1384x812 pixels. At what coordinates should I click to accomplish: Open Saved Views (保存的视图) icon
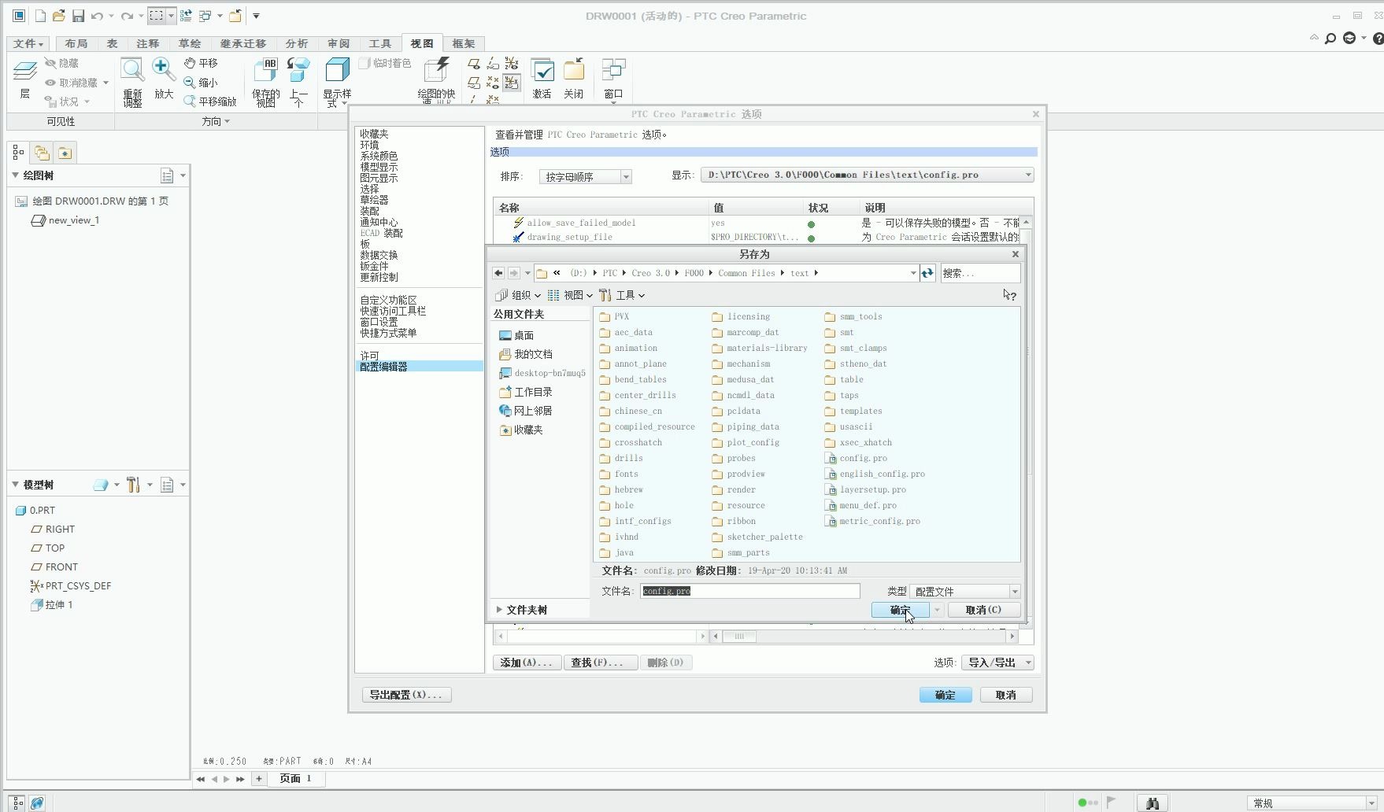(x=265, y=72)
